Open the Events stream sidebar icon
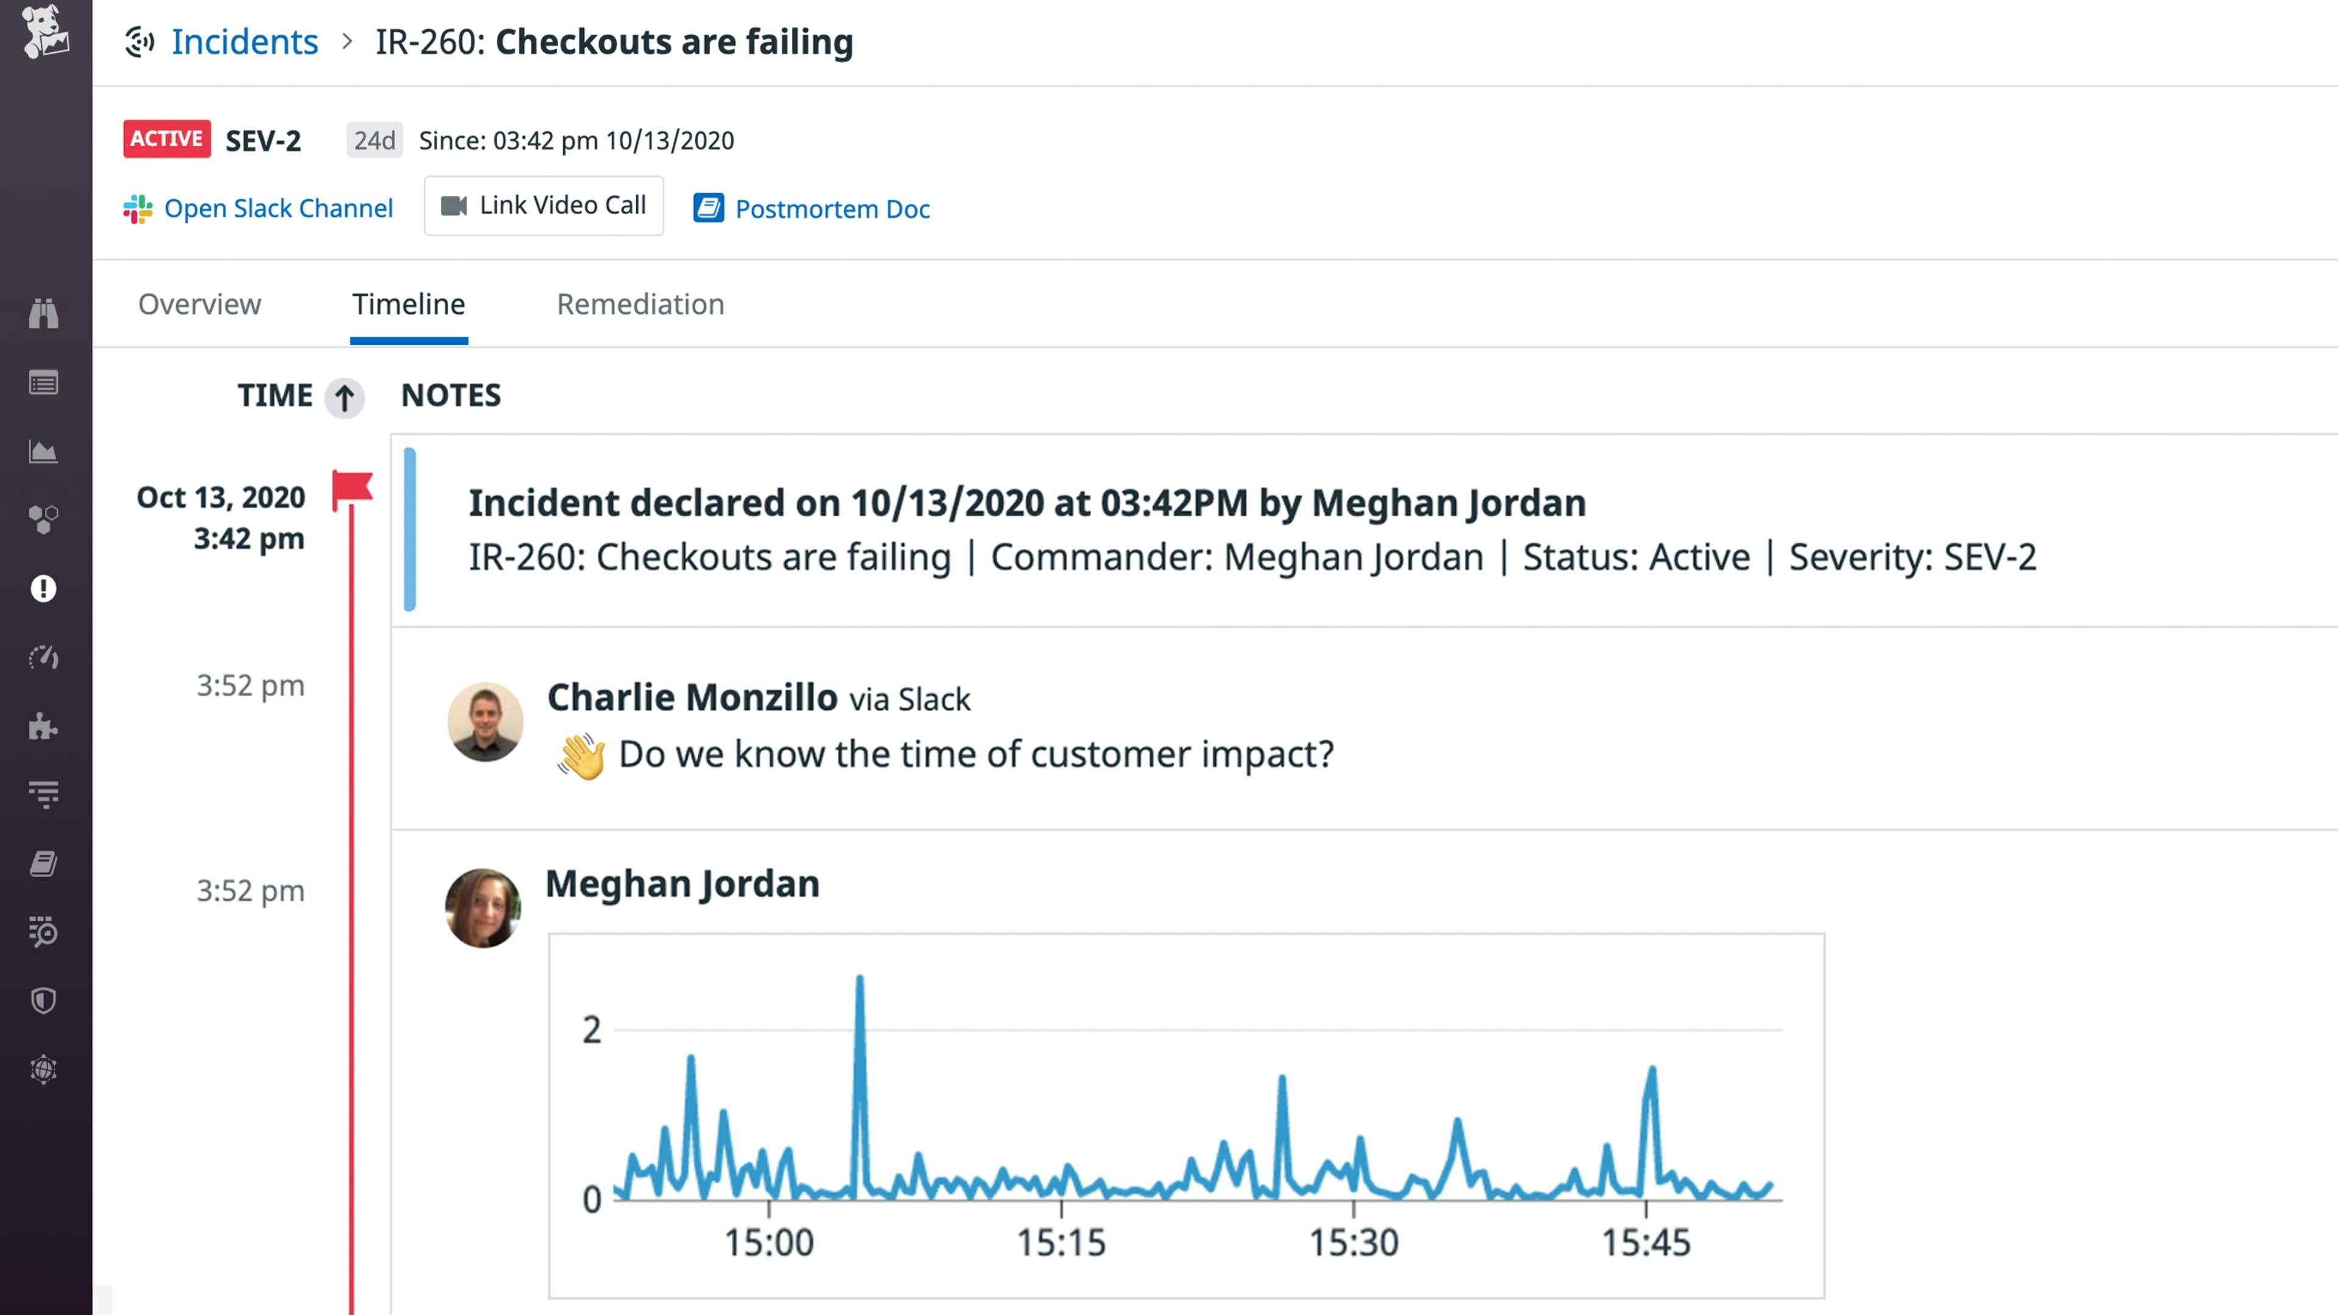The width and height of the screenshot is (2338, 1315). pos(44,382)
